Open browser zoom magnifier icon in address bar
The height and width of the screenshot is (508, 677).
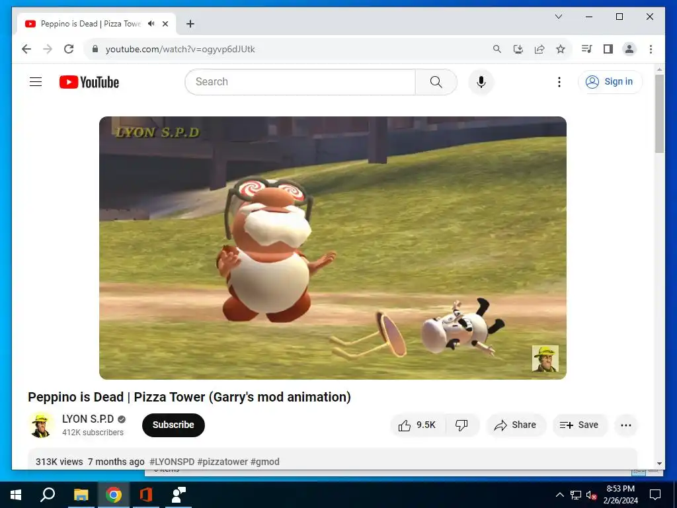497,49
